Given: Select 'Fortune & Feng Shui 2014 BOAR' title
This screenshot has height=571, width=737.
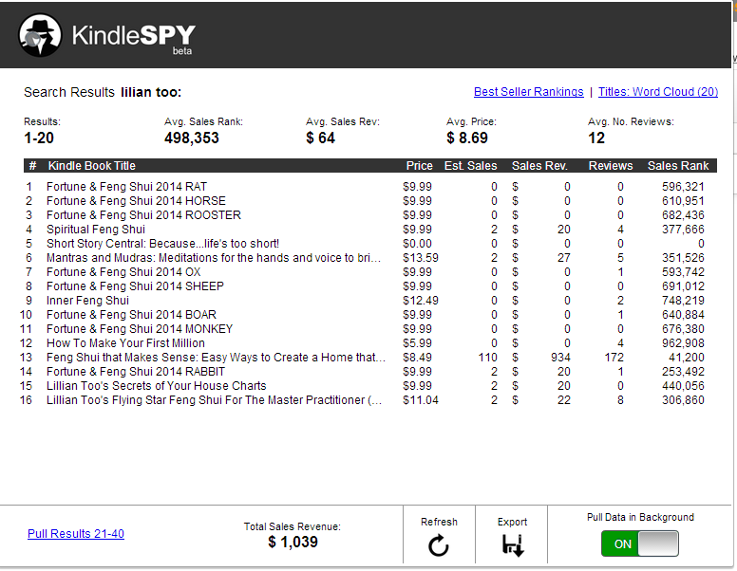Looking at the screenshot, I should point(131,315).
